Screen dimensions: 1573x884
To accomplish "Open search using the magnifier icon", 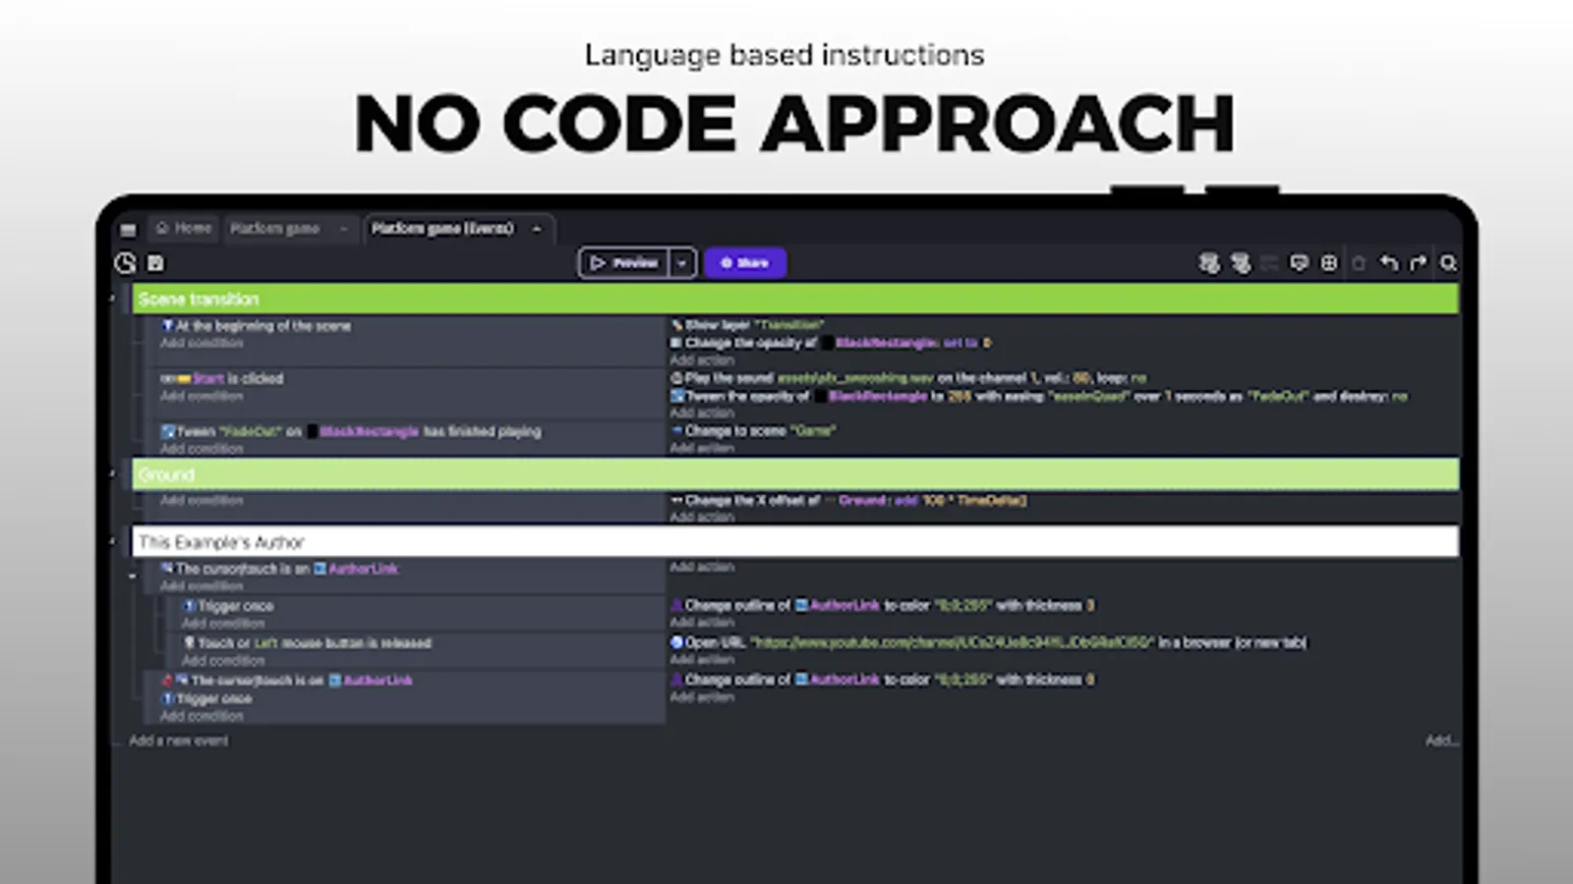I will pos(1449,262).
